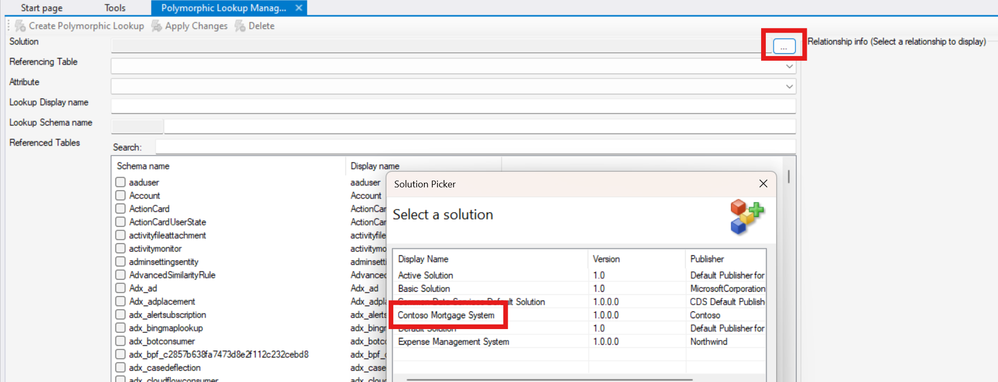Sort by the Version column header
Screen dimensions: 998x382
click(606, 259)
